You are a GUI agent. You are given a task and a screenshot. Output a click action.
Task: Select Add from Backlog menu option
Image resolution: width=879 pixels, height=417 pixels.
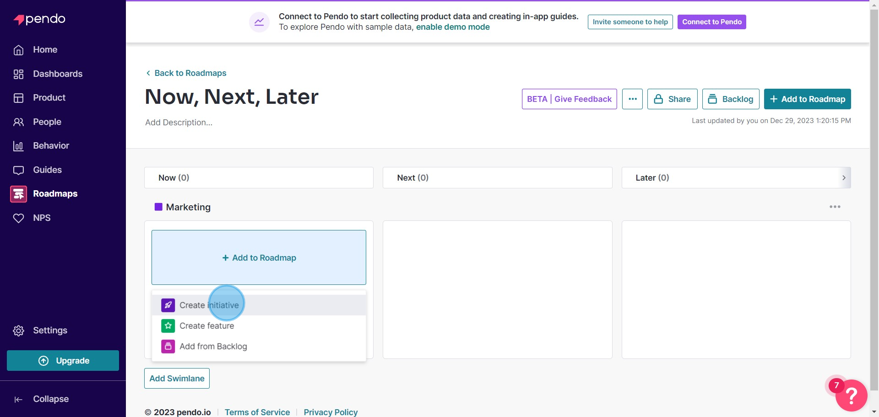pyautogui.click(x=259, y=346)
